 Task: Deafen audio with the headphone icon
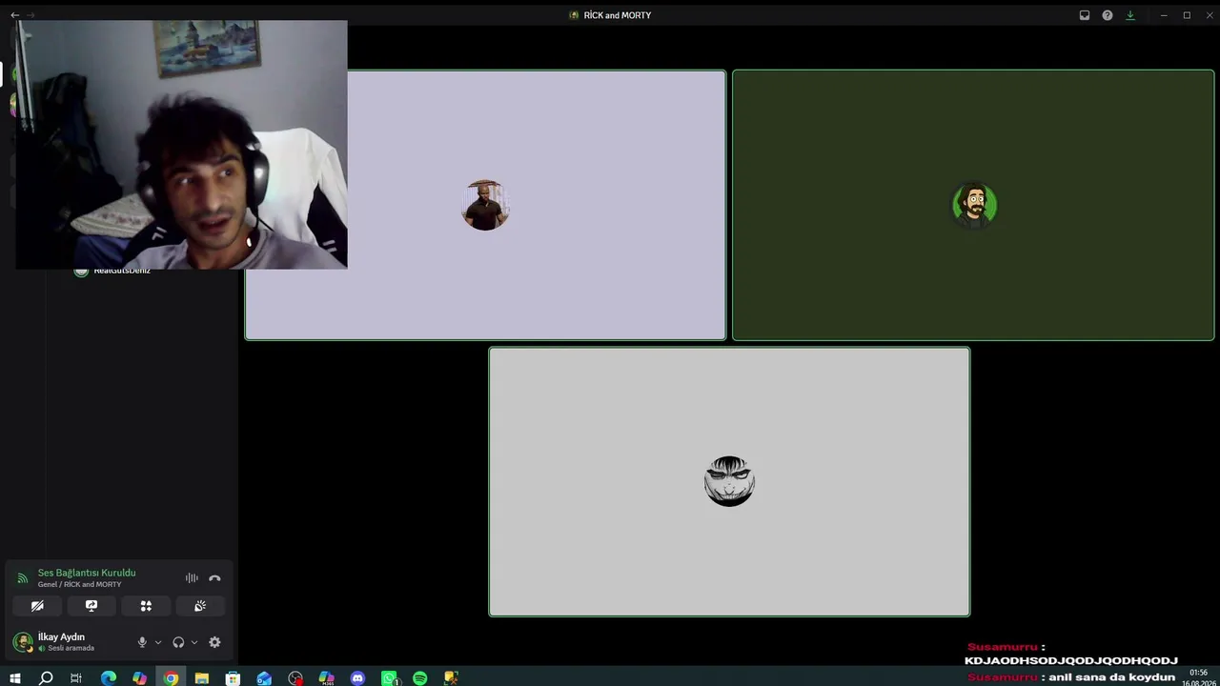(178, 642)
